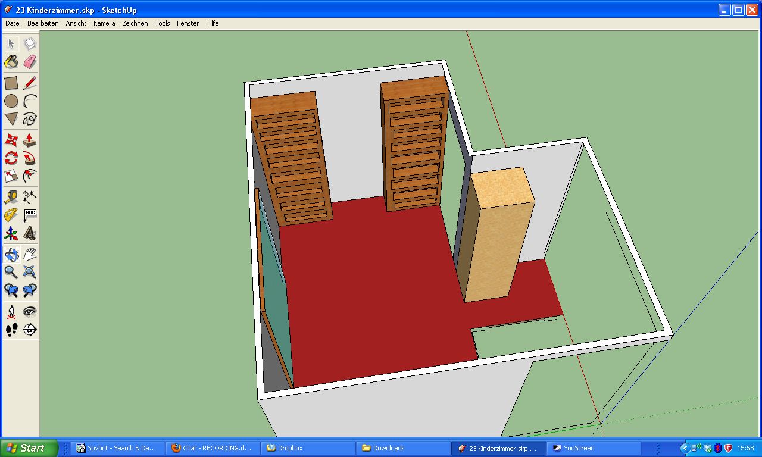Viewport: 762px width, 457px height.
Task: Select the Dimension tool
Action: point(30,198)
